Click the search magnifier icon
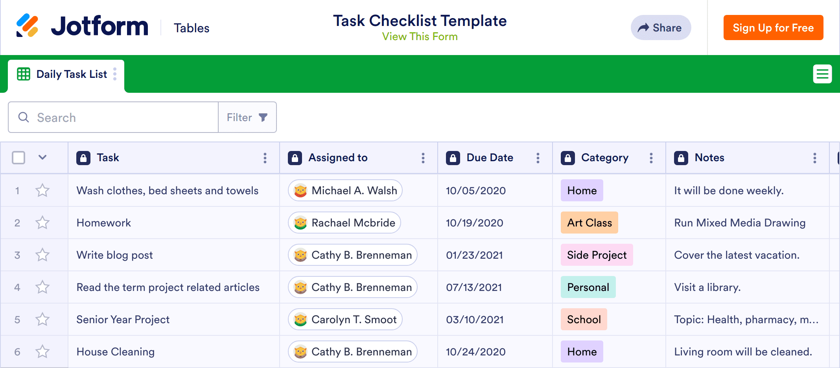This screenshot has height=368, width=840. pyautogui.click(x=24, y=118)
